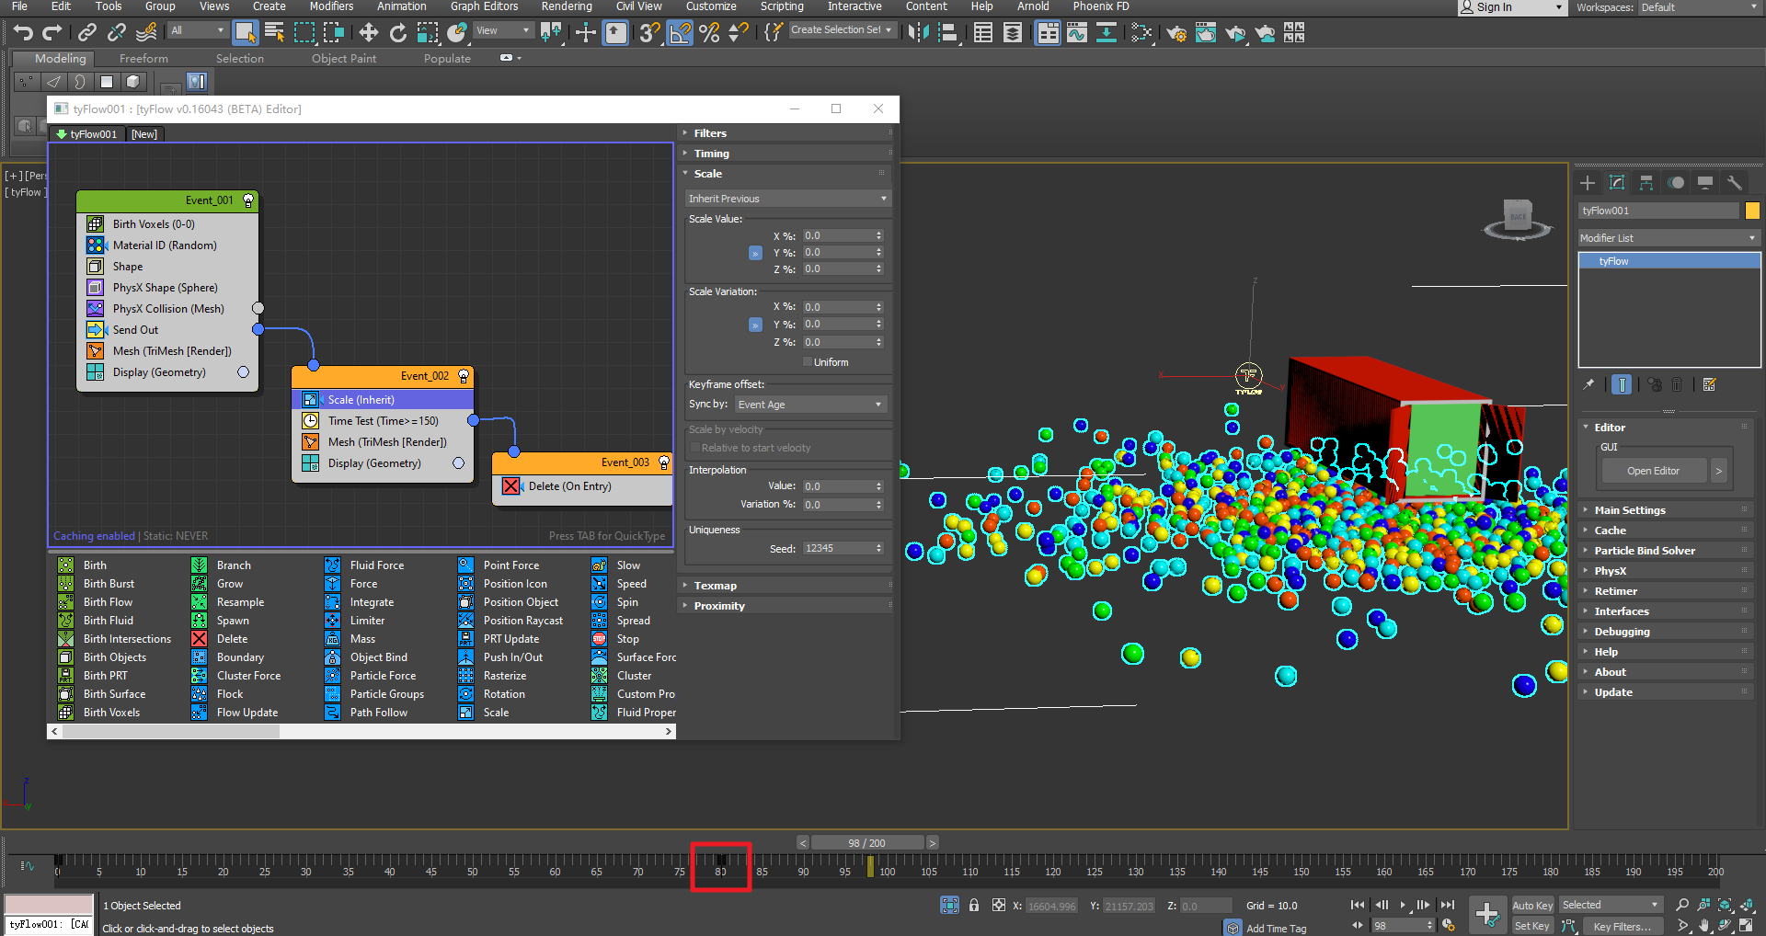Image resolution: width=1766 pixels, height=936 pixels.
Task: Click the tyFlow001 object color swatch
Action: point(1752,211)
